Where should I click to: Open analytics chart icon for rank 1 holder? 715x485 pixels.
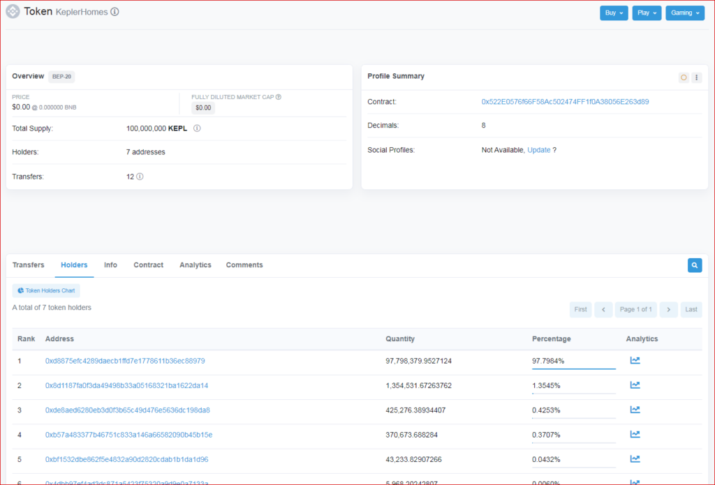click(635, 360)
